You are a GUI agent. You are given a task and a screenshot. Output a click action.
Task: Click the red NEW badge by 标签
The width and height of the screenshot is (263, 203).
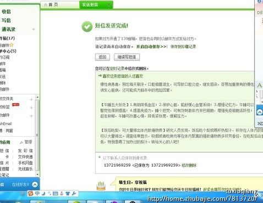15,105
